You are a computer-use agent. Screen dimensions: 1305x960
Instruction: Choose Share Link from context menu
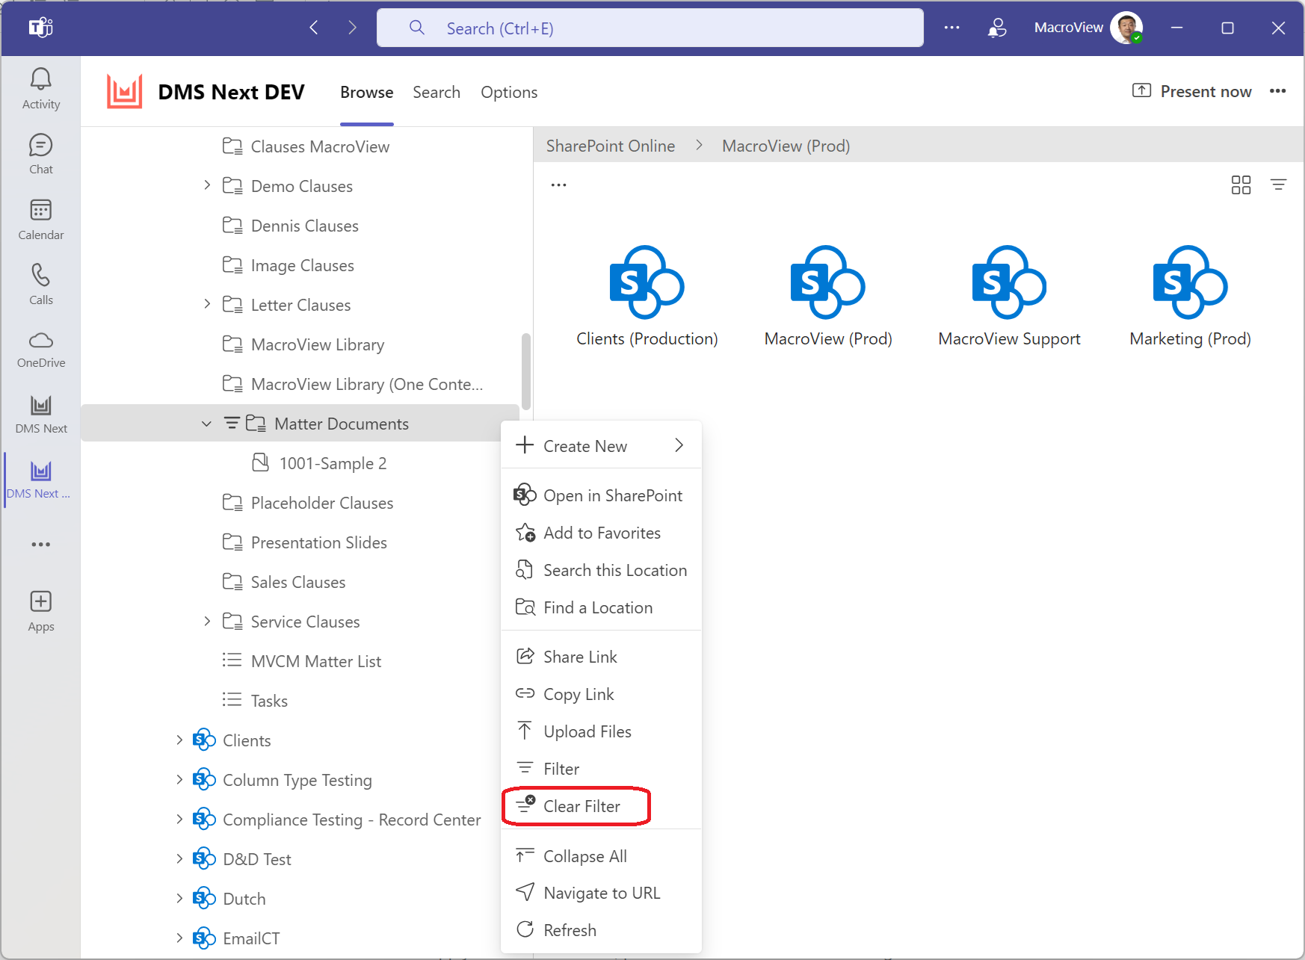601,657
